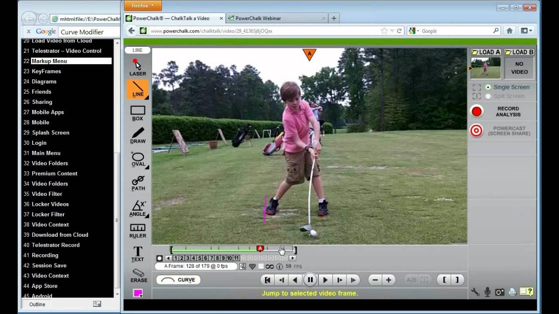The width and height of the screenshot is (559, 314).
Task: Take a snapshot with camera icon
Action: 500,292
